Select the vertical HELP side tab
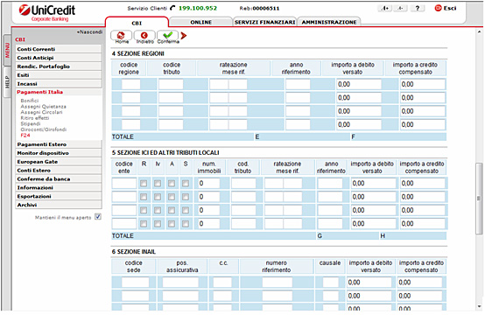Image resolution: width=485 pixels, height=315 pixels. (7, 82)
